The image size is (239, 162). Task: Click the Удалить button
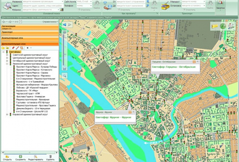[50, 156]
